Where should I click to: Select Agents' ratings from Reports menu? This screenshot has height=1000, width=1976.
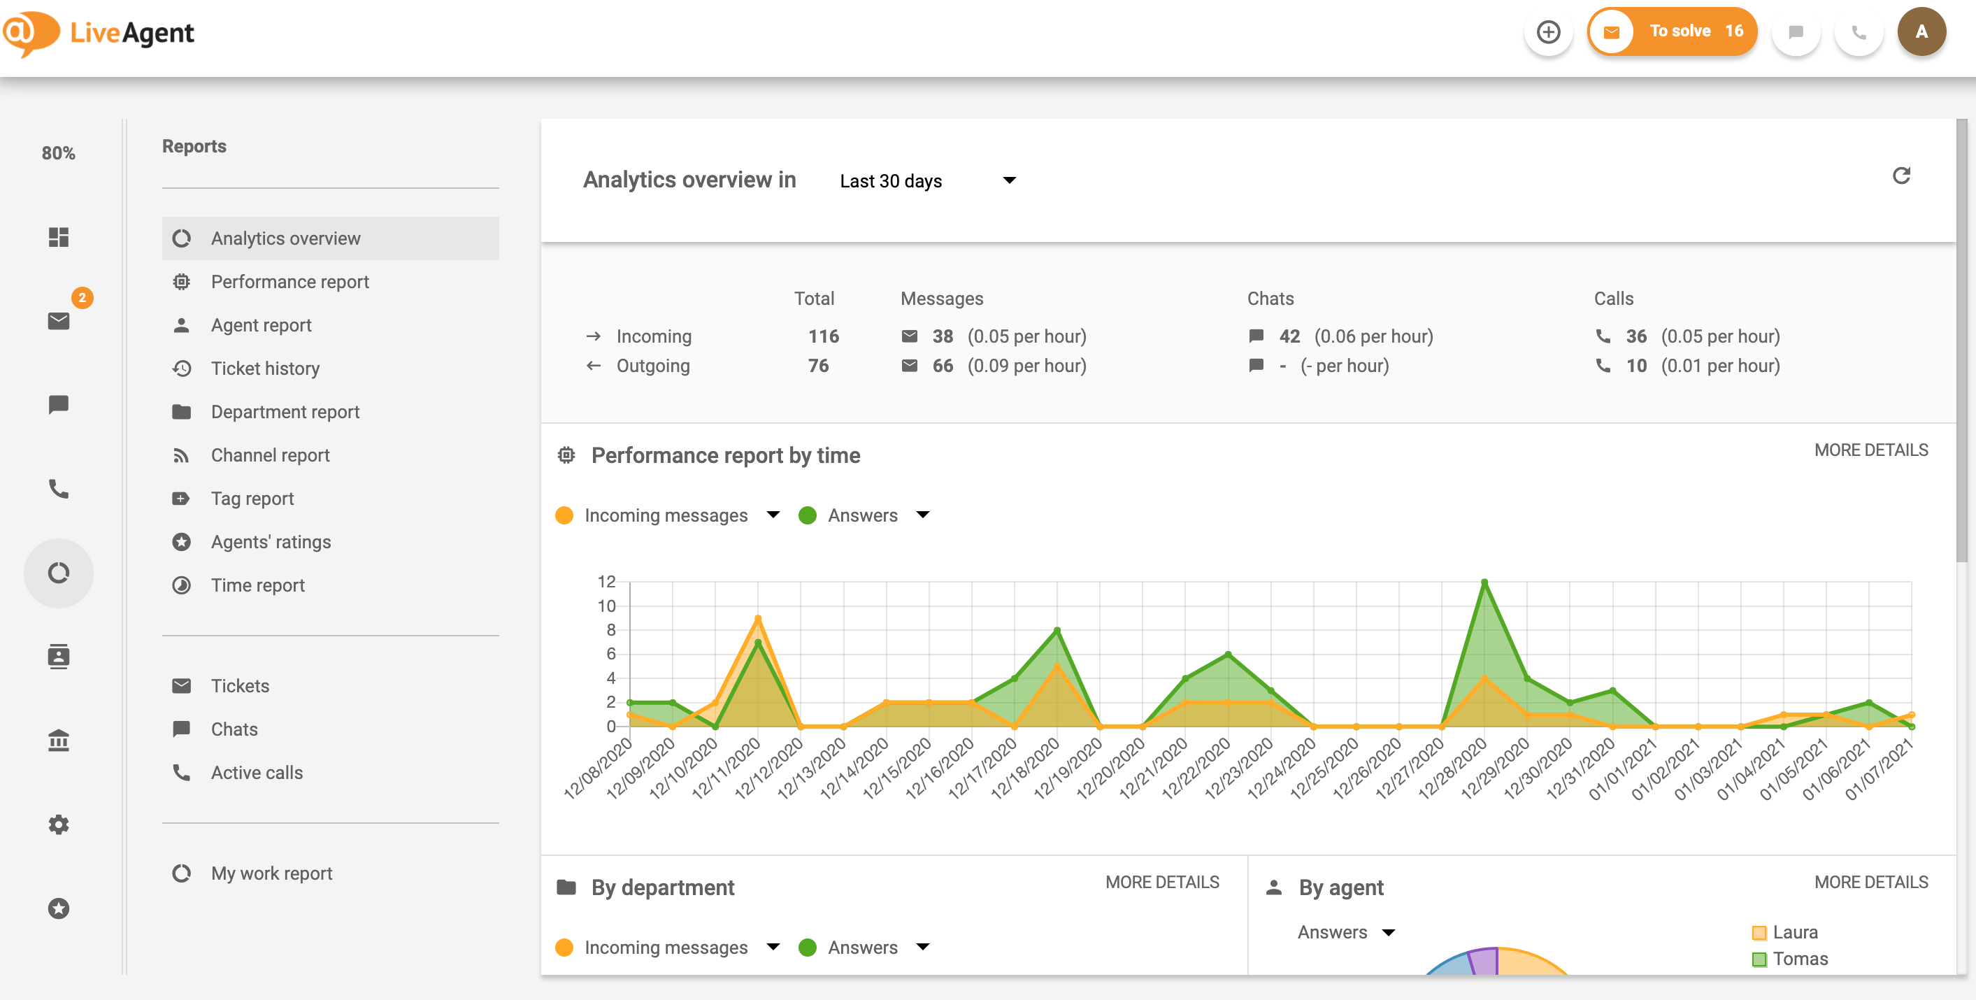[x=270, y=541]
